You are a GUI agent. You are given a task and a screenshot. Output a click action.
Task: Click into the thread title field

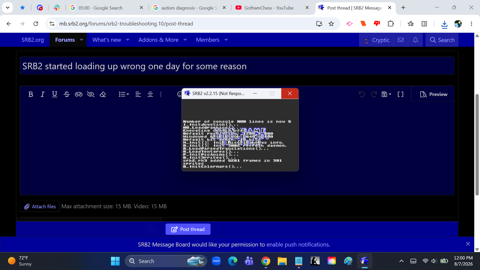coord(237,66)
